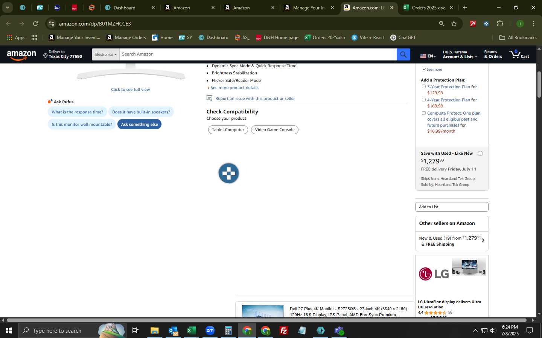Open a new browser tab with the plus button
Viewport: 542px width, 338px height.
click(x=465, y=8)
